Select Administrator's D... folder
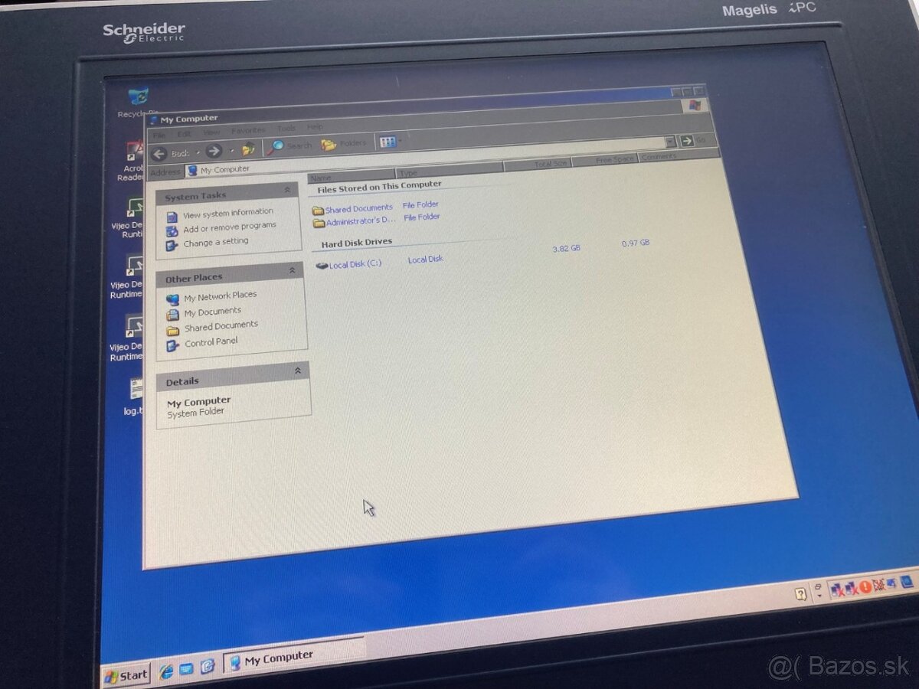The image size is (919, 689). coord(355,222)
